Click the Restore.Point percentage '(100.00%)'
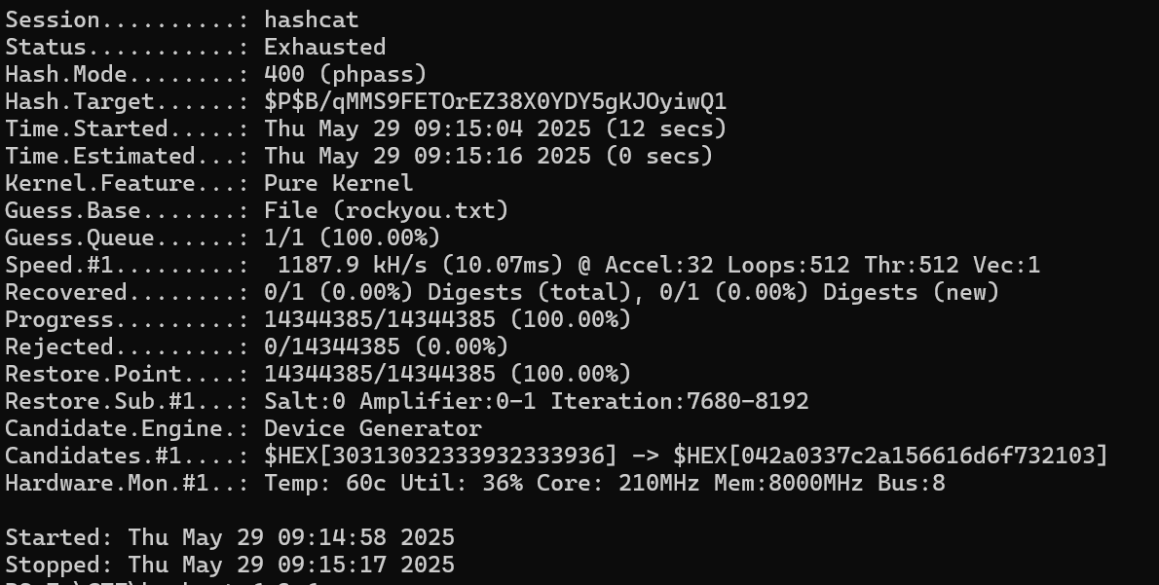Image resolution: width=1159 pixels, height=585 pixels. [x=570, y=375]
